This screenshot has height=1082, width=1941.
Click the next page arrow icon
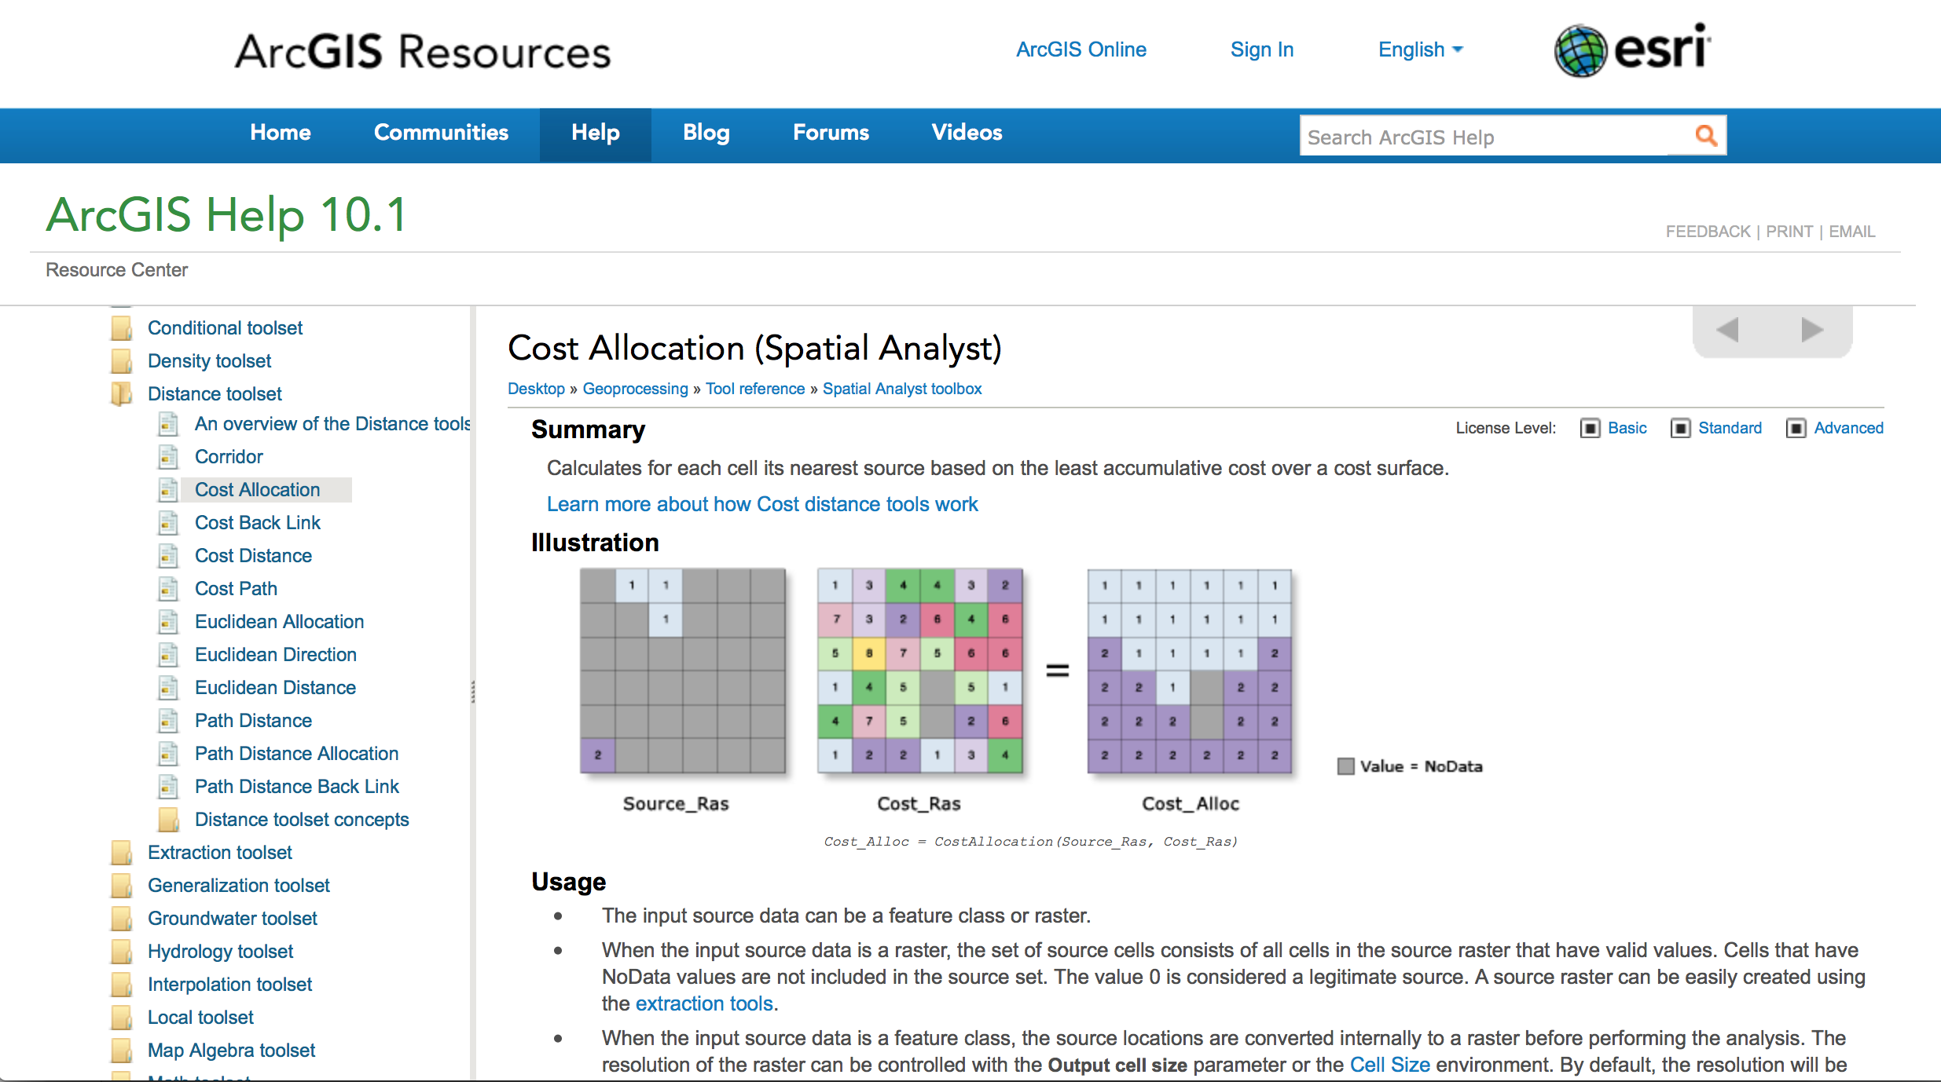click(1811, 331)
